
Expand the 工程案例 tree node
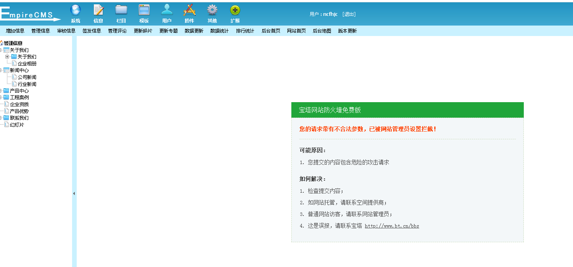[x=1, y=97]
